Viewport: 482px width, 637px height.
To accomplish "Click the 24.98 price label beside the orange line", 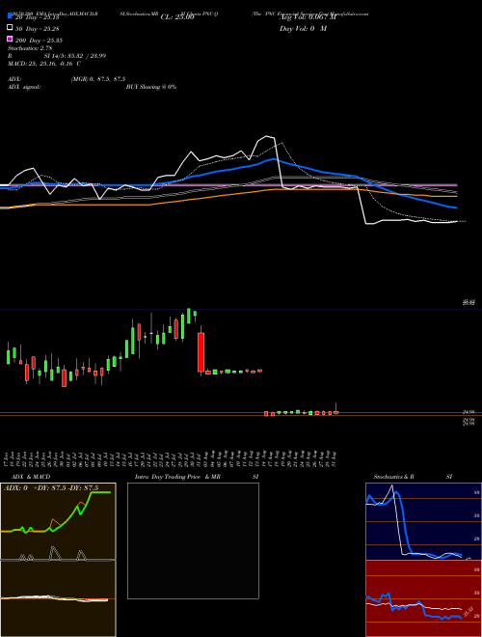I will (469, 412).
